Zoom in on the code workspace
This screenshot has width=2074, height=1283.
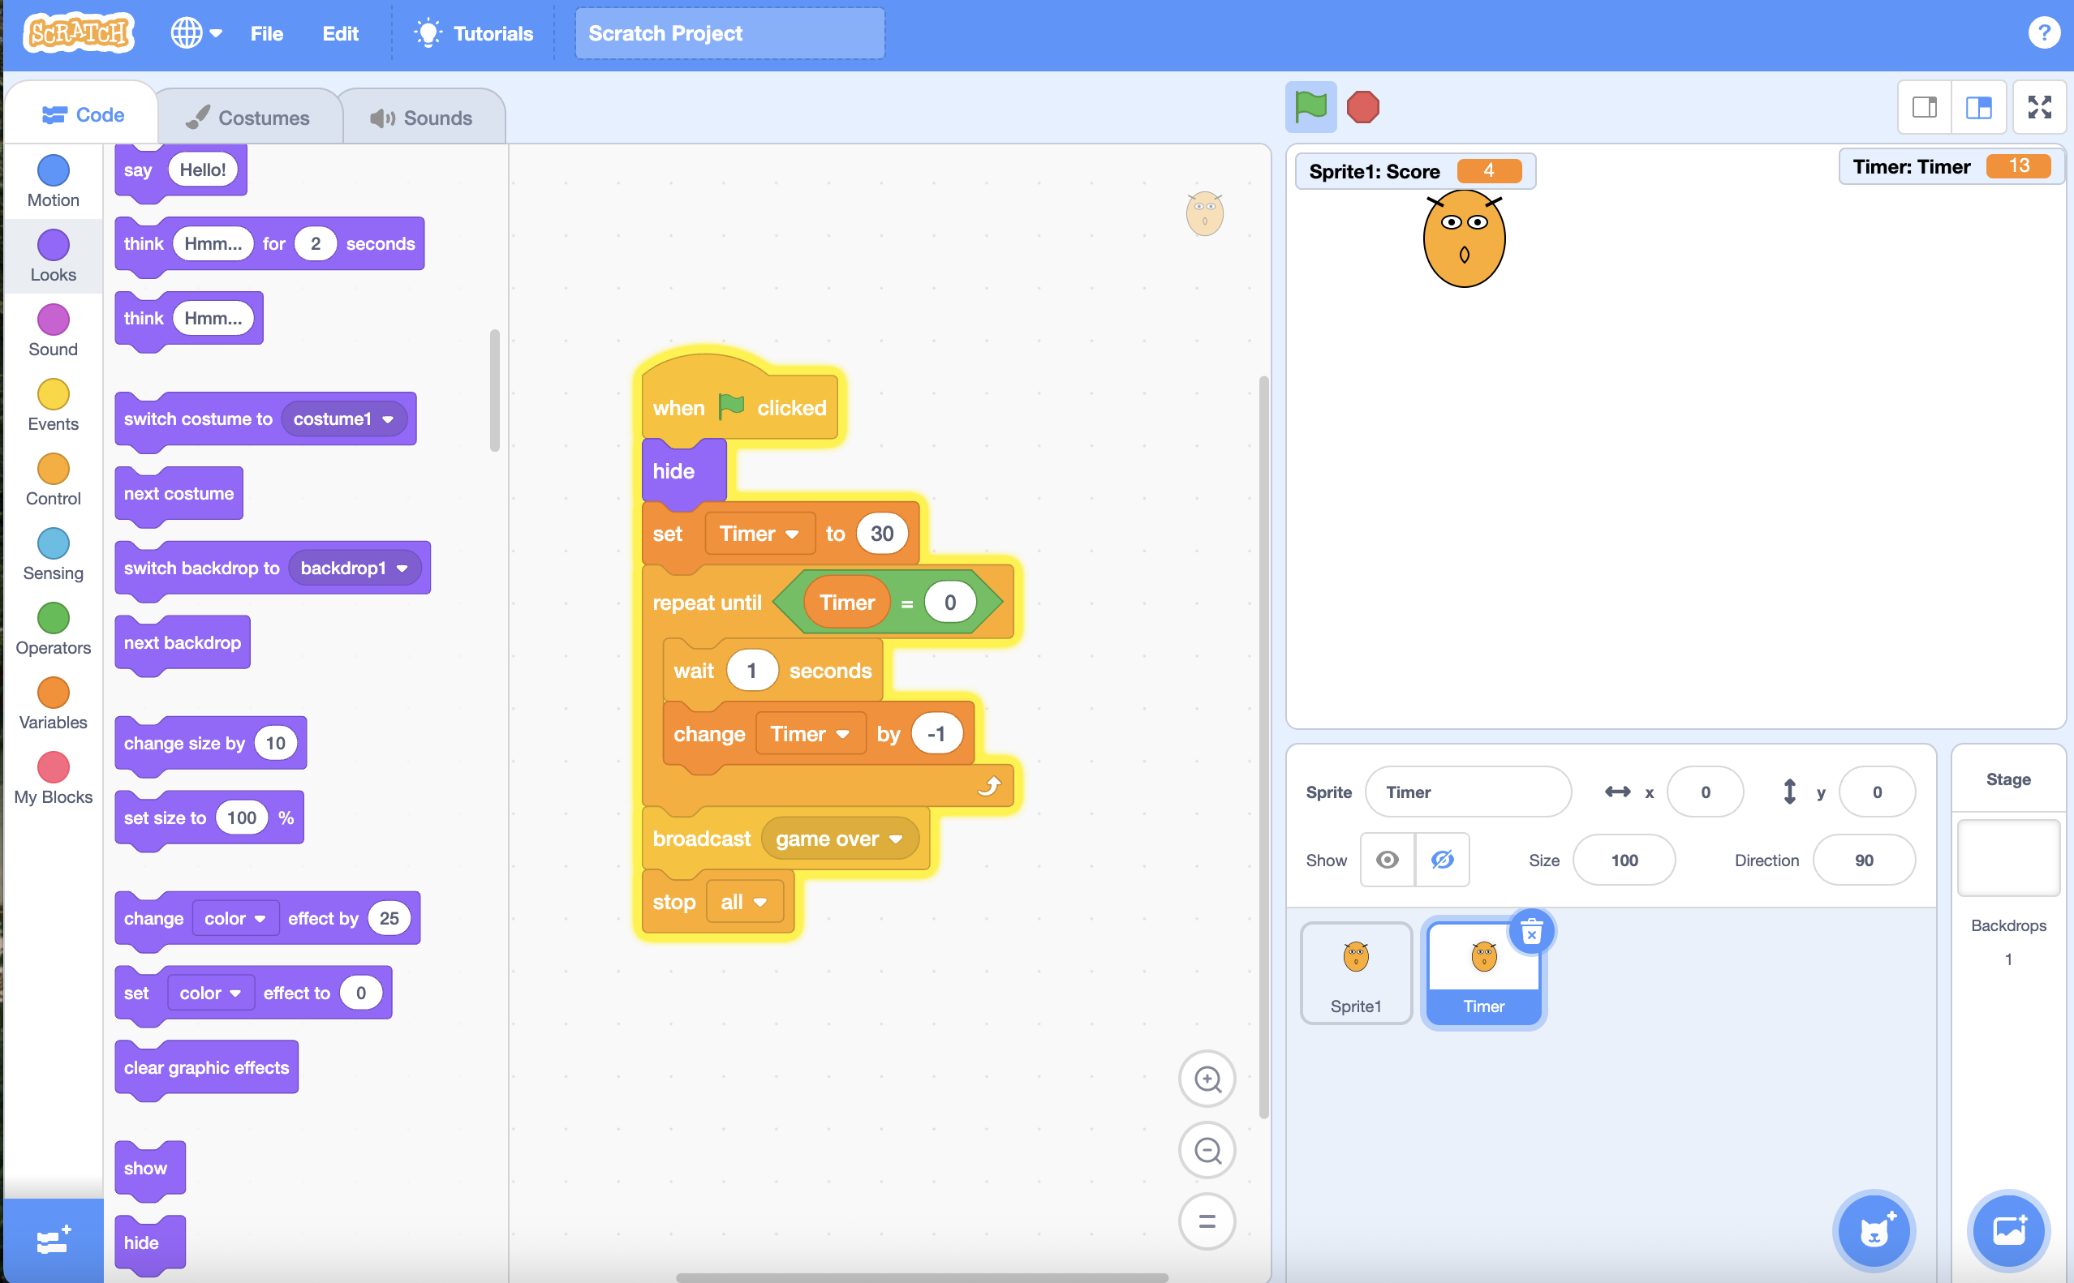[x=1207, y=1079]
